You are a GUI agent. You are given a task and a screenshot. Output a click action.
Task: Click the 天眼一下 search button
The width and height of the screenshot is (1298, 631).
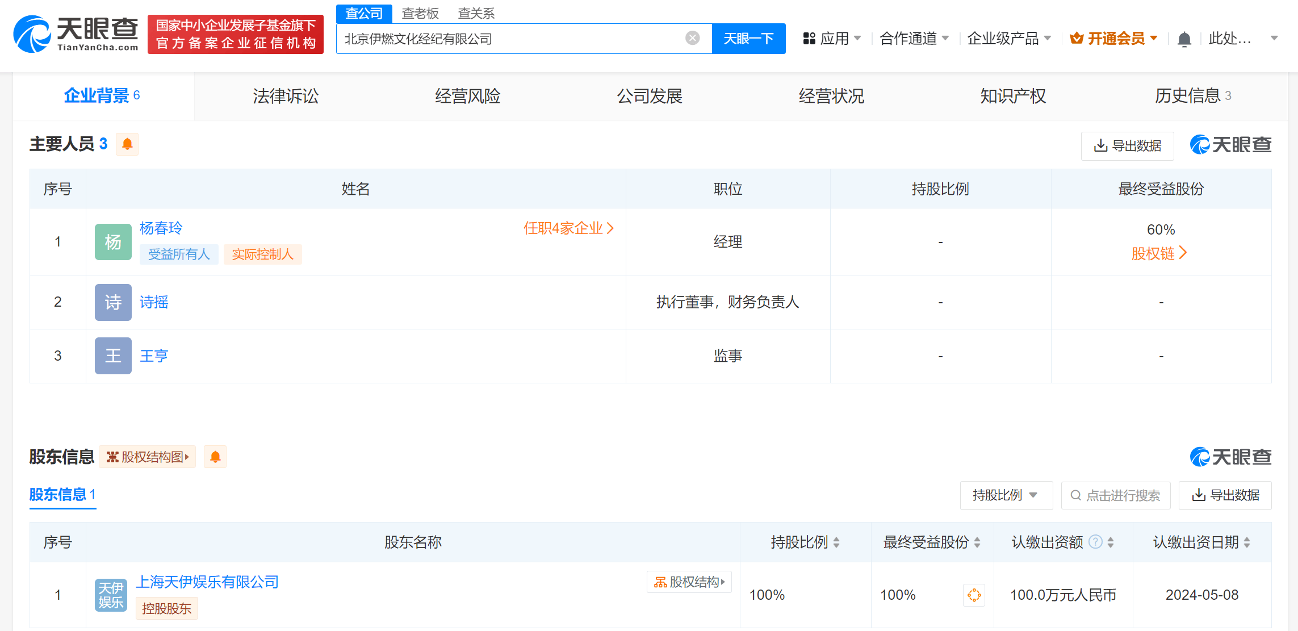tap(748, 38)
